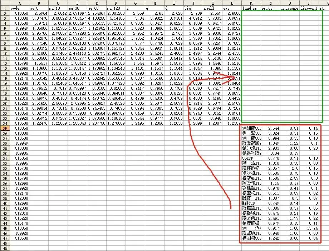Click the 'ma_60' header cell

pos(97,8)
